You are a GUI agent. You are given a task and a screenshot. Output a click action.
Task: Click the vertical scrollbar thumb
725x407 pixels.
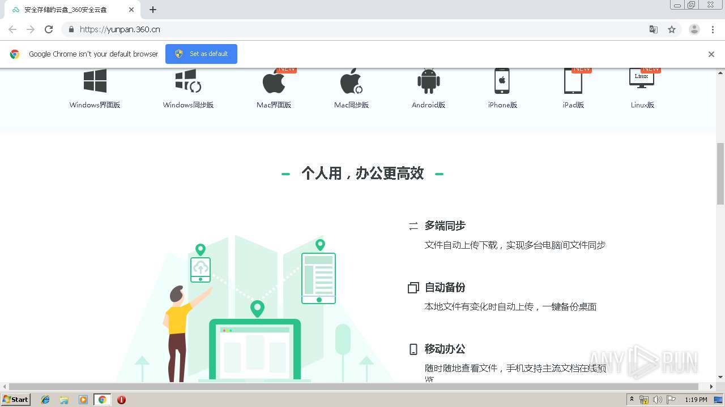coord(720,174)
